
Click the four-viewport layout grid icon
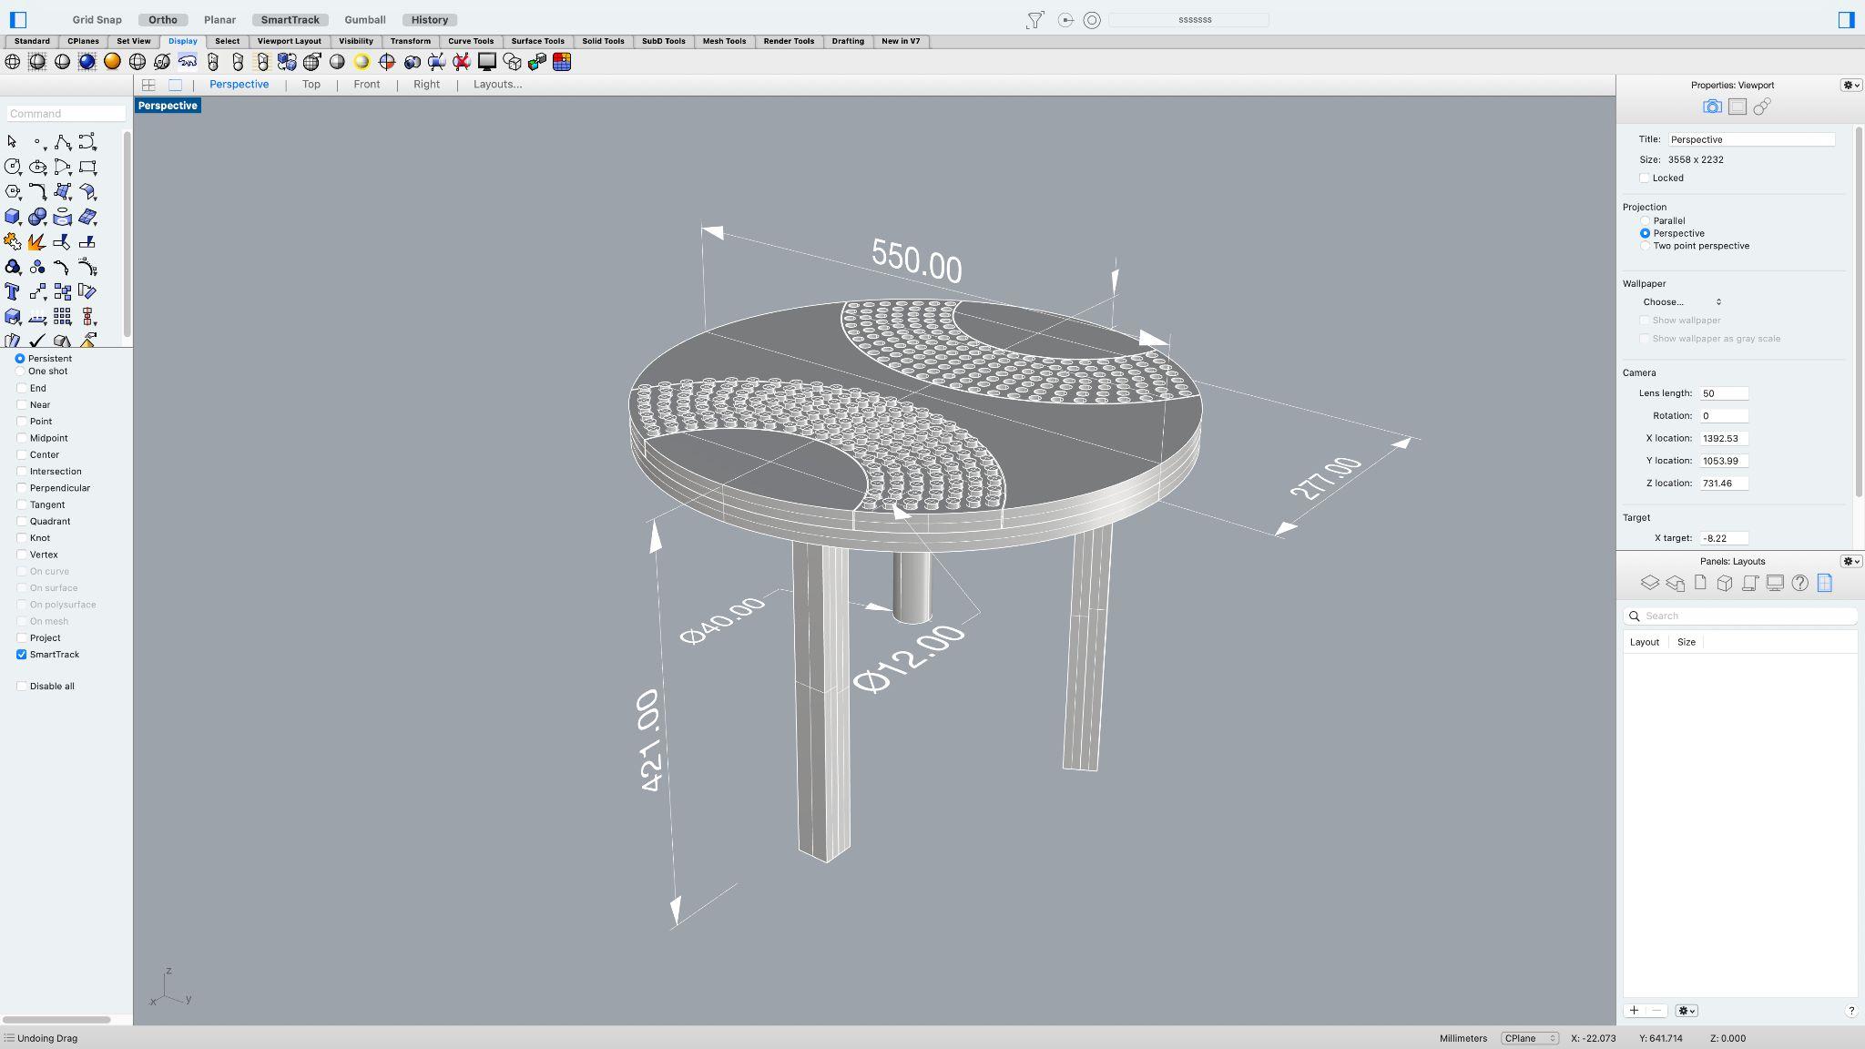coord(148,85)
